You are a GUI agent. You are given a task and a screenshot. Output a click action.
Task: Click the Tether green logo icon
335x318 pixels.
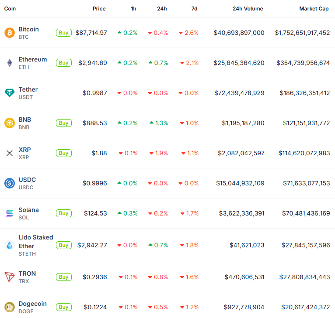(x=9, y=93)
